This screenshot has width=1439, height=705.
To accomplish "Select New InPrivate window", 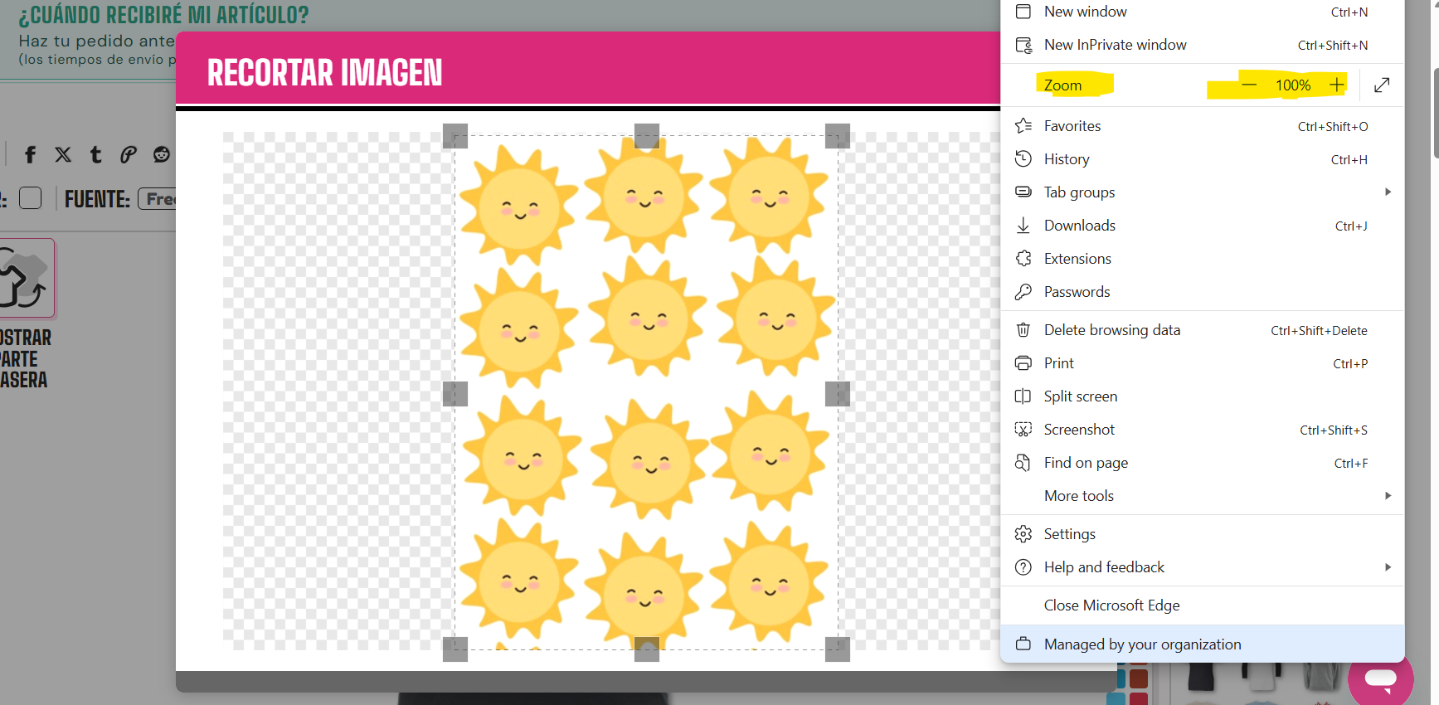I will [1115, 45].
